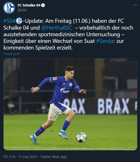The width and height of the screenshot is (140, 162).
Task: Open the Suat Serdar match photo
Action: point(70,104)
